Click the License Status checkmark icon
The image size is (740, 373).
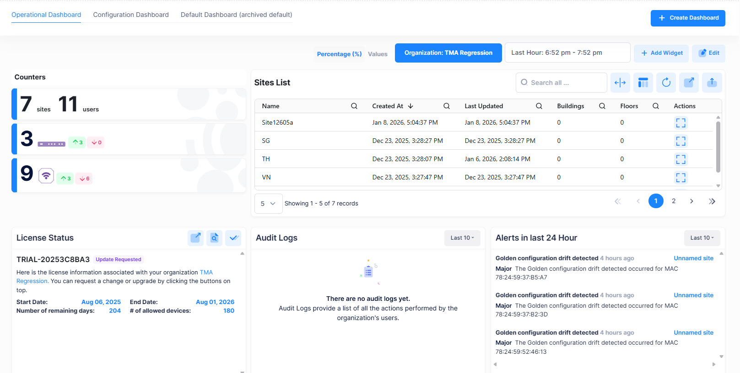[233, 238]
